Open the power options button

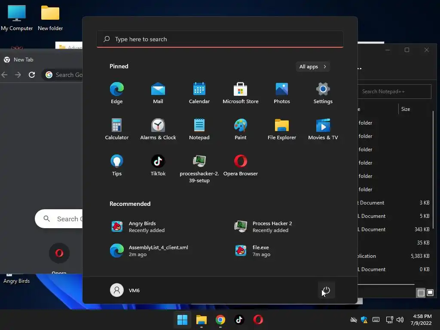click(x=327, y=290)
